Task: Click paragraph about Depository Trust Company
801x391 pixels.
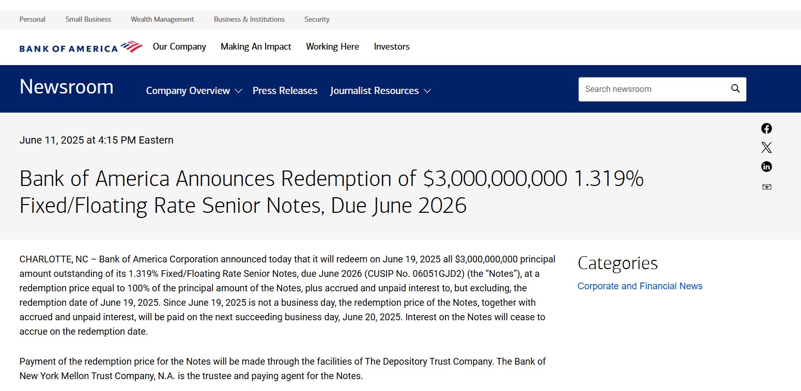Action: (x=283, y=369)
